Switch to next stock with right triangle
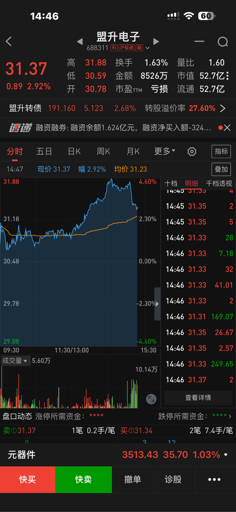Viewport: 236px width, 512px height. point(156,42)
